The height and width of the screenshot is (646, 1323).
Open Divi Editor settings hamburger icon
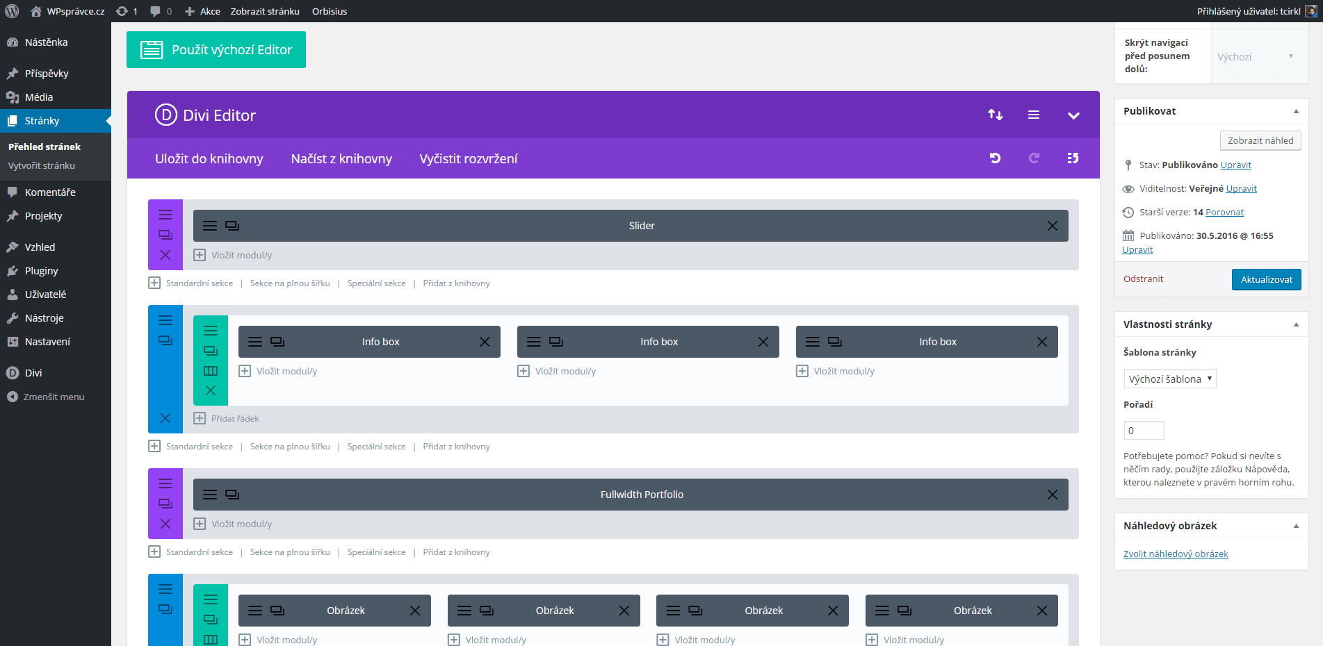pos(1034,115)
